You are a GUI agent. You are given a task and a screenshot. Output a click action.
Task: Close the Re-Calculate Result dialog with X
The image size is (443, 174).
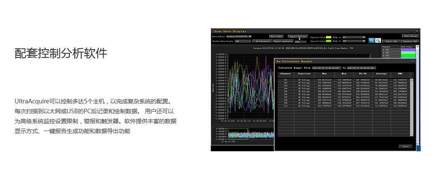[412, 61]
